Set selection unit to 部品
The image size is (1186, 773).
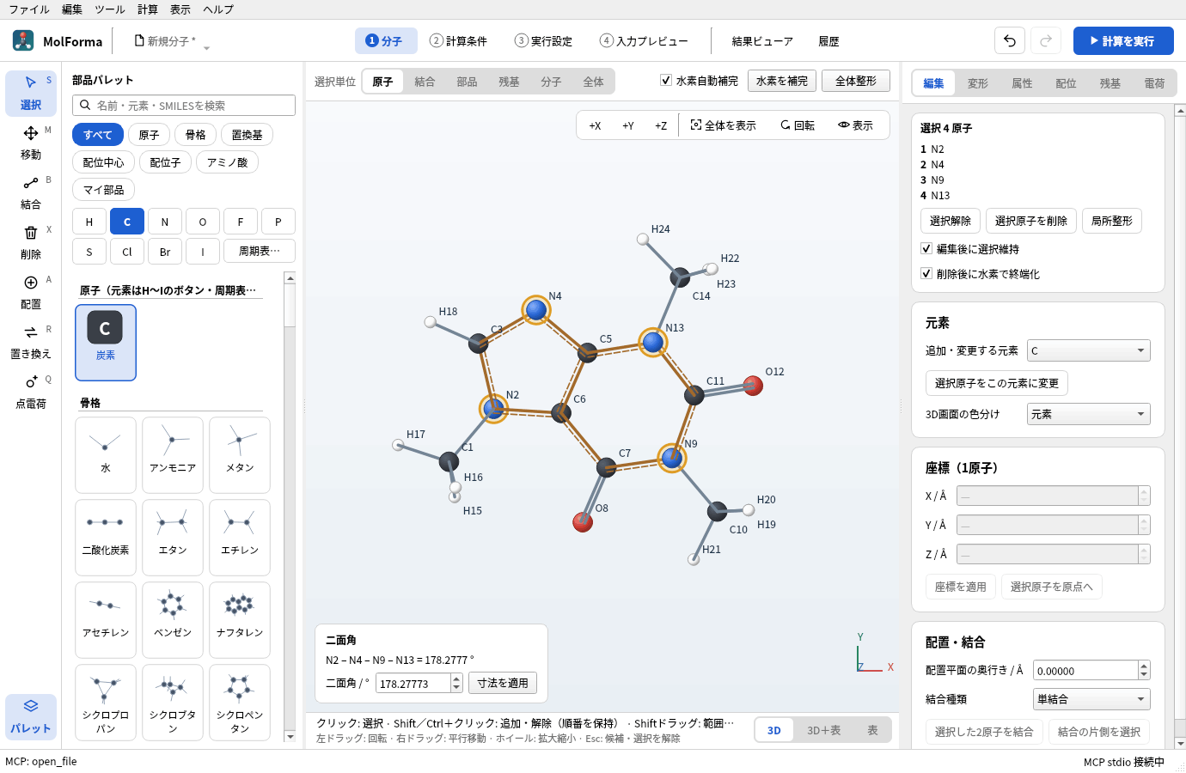click(x=467, y=82)
